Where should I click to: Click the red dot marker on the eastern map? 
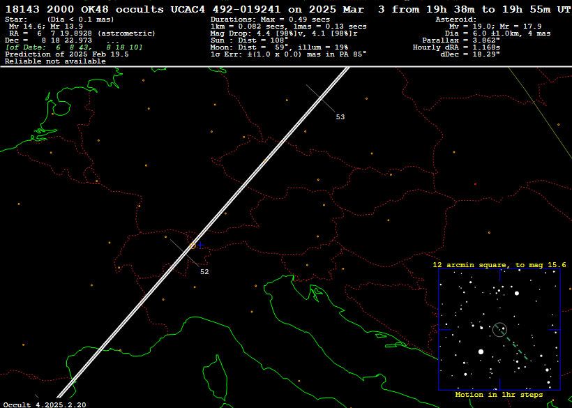pos(475,185)
